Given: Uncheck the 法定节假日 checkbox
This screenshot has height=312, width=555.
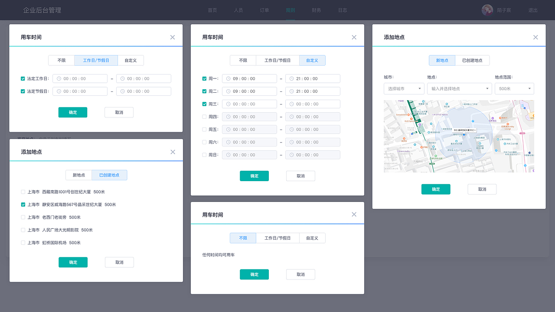Looking at the screenshot, I should coord(23,91).
